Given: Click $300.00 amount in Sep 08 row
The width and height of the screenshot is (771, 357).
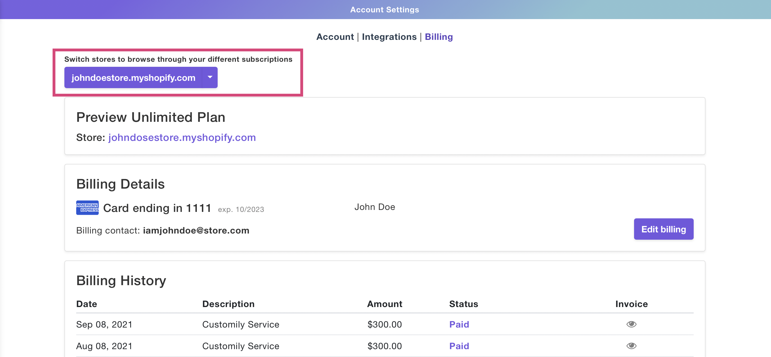Looking at the screenshot, I should 385,324.
